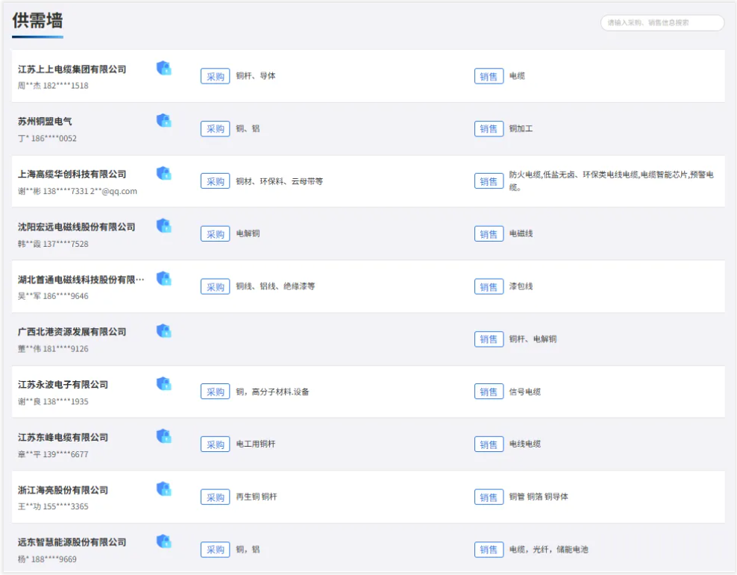The width and height of the screenshot is (737, 575).
Task: Click 采购 tag in 湖北首通电磁线 row
Action: coord(216,286)
